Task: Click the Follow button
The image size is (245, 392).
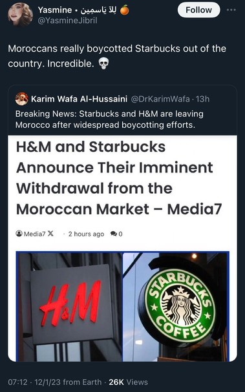Action: coord(198,10)
